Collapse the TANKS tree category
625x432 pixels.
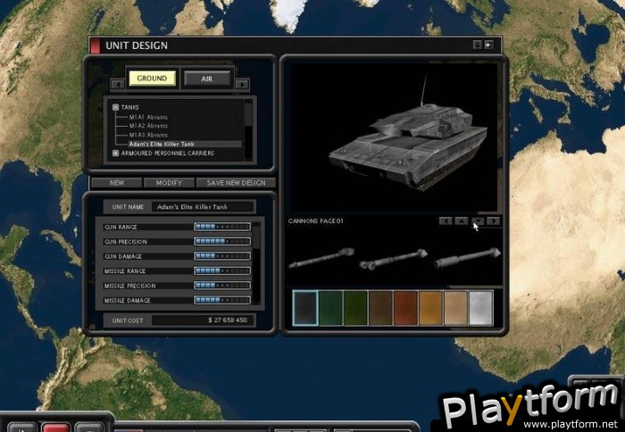pyautogui.click(x=115, y=107)
